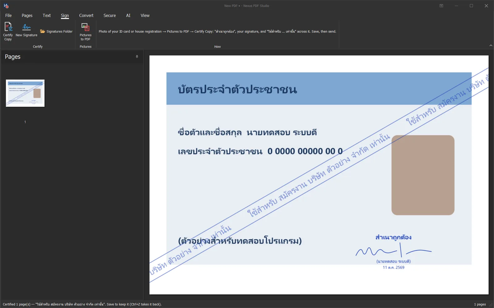Switch to the View tab
Viewport: 494px width, 308px height.
[145, 15]
